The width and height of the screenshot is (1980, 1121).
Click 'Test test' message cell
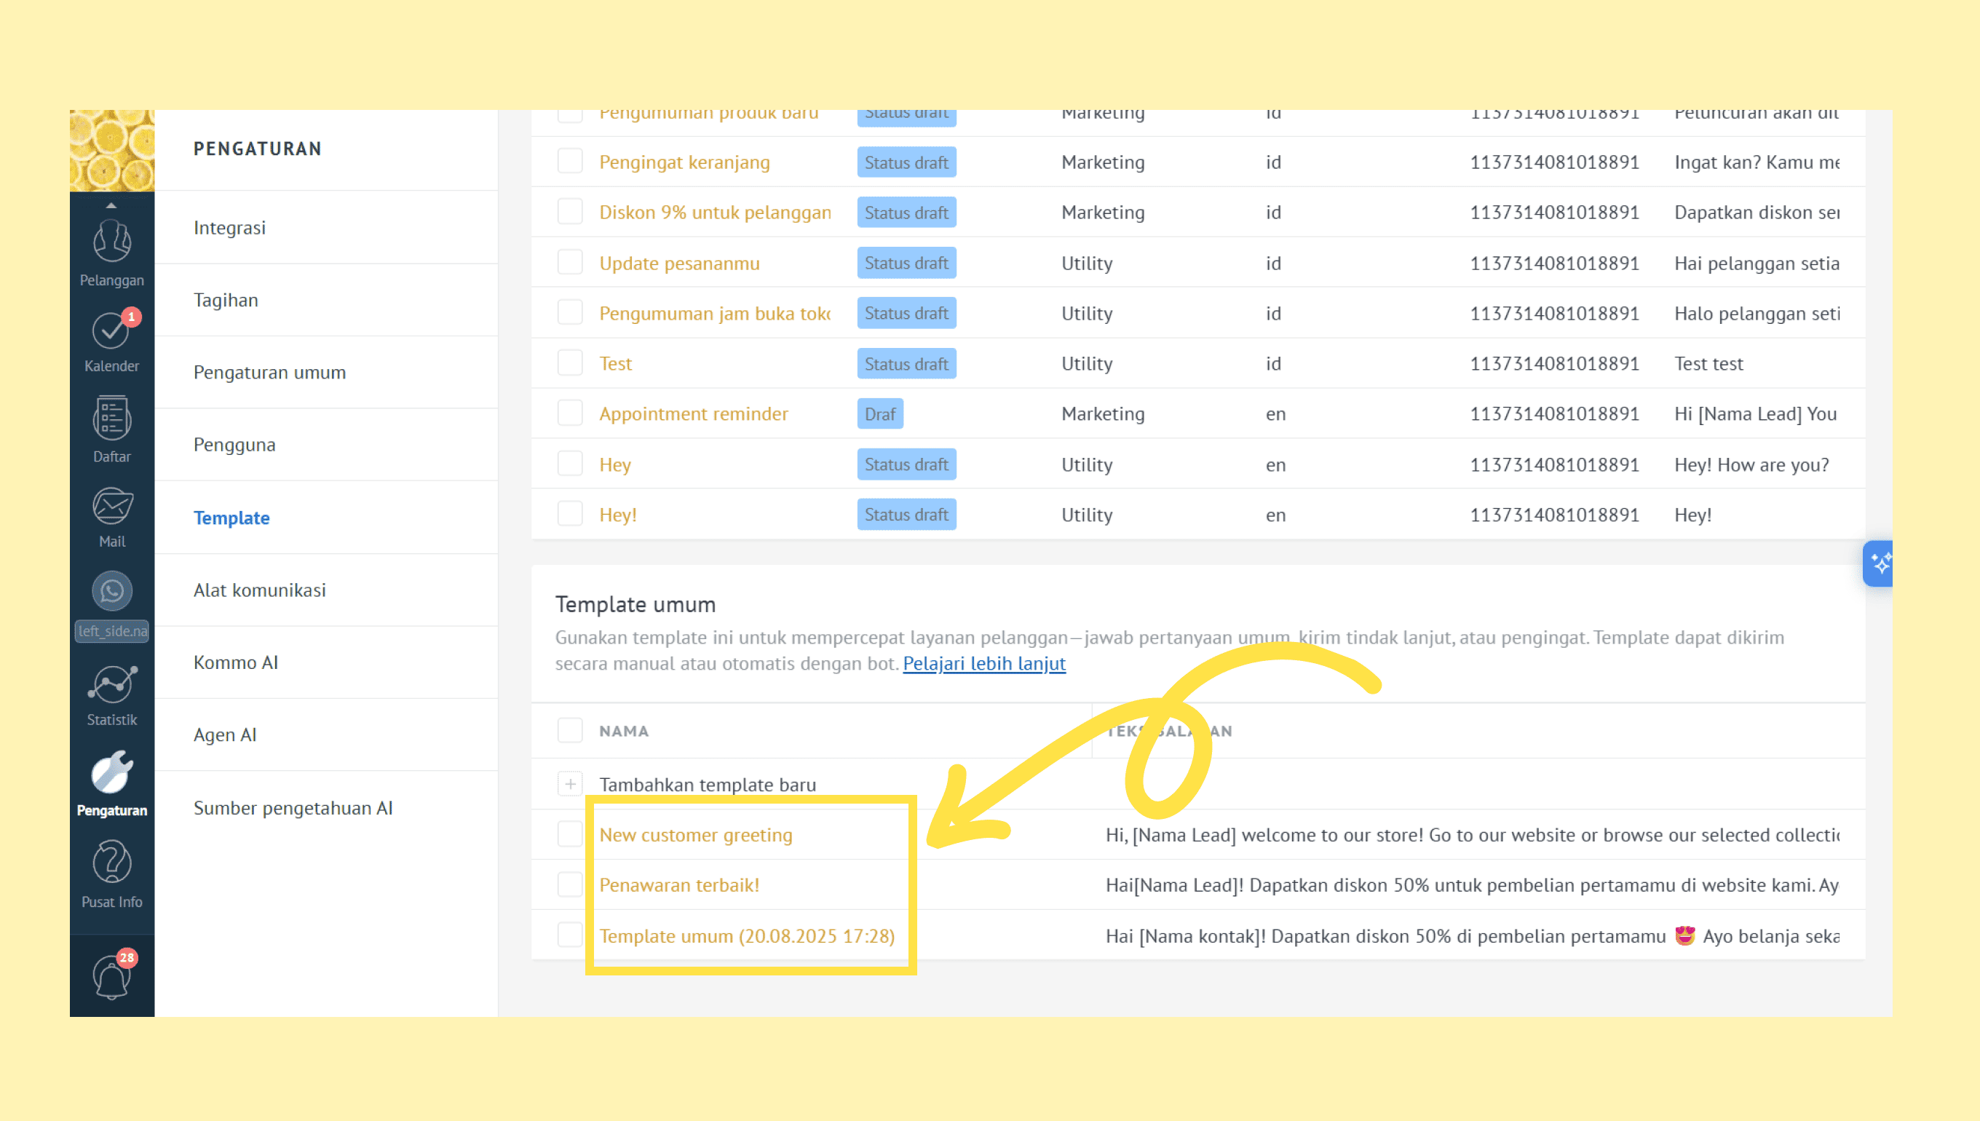1708,363
